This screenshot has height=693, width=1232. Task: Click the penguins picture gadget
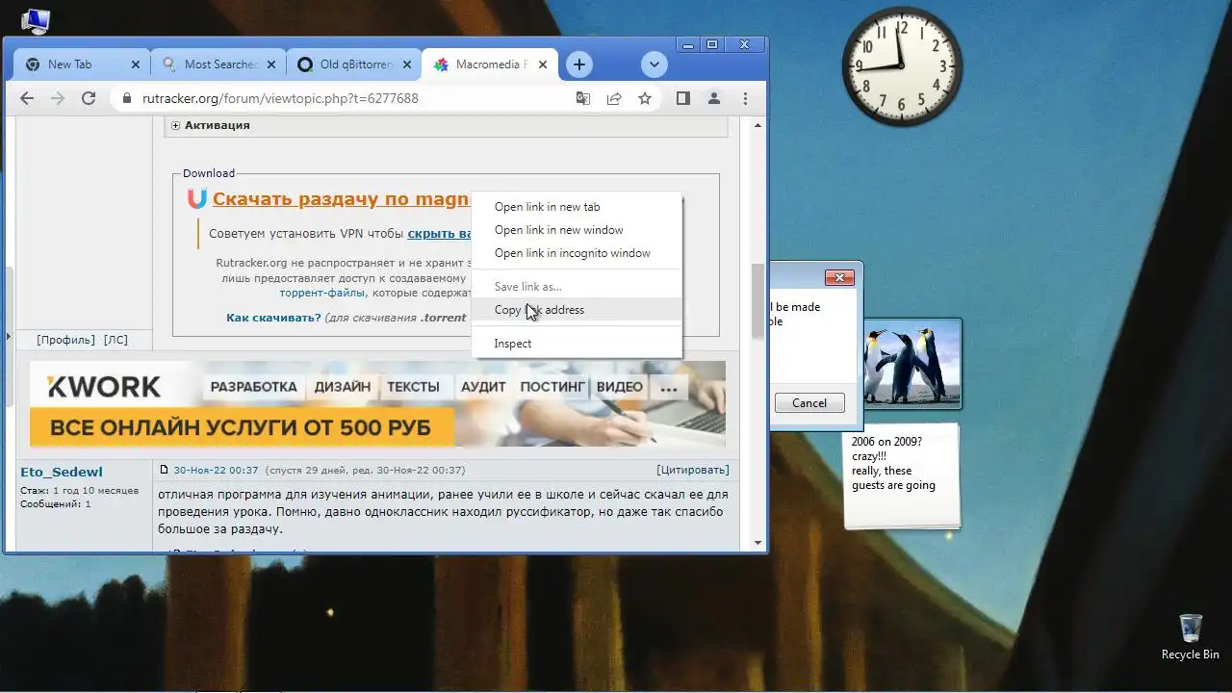911,364
